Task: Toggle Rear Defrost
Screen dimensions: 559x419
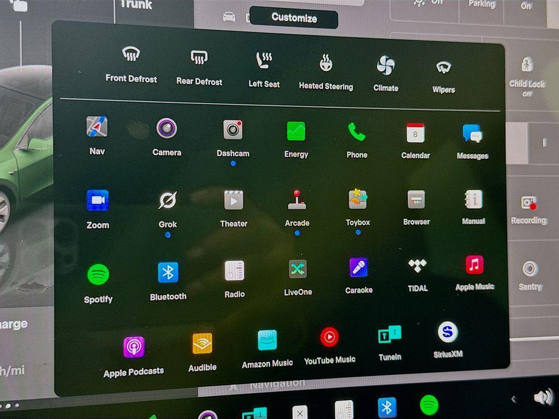Action: coord(199,57)
